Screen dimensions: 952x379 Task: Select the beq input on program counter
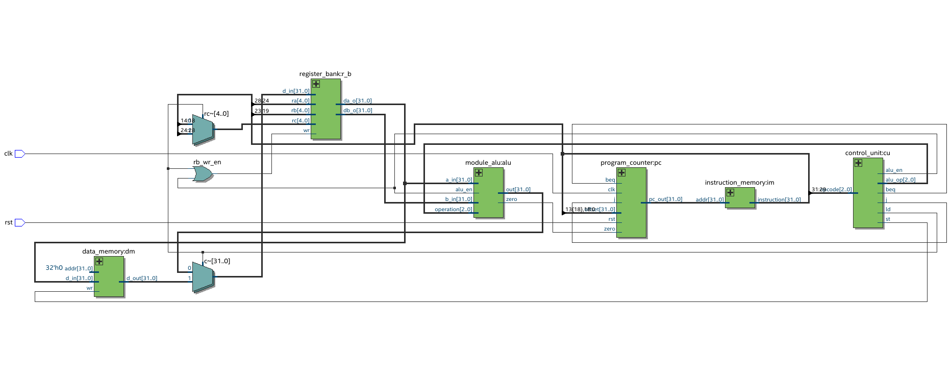point(610,180)
